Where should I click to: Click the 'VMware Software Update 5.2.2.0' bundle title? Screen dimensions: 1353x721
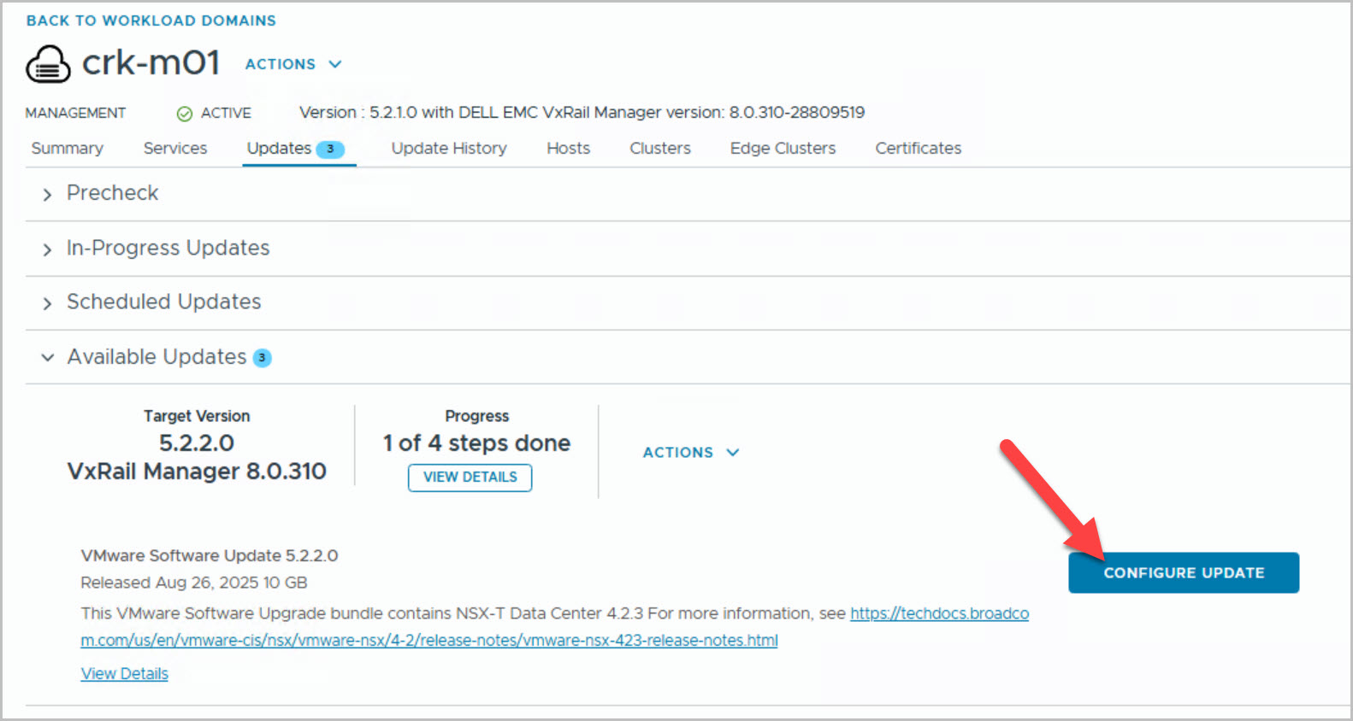(210, 556)
